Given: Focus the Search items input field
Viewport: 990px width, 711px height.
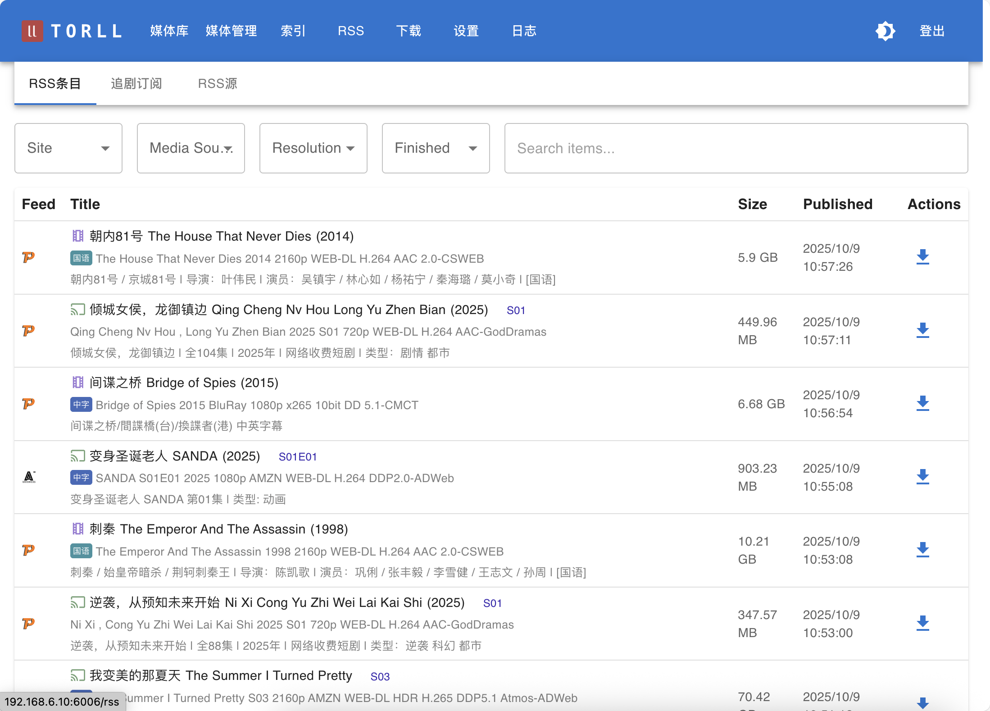Looking at the screenshot, I should pos(736,148).
